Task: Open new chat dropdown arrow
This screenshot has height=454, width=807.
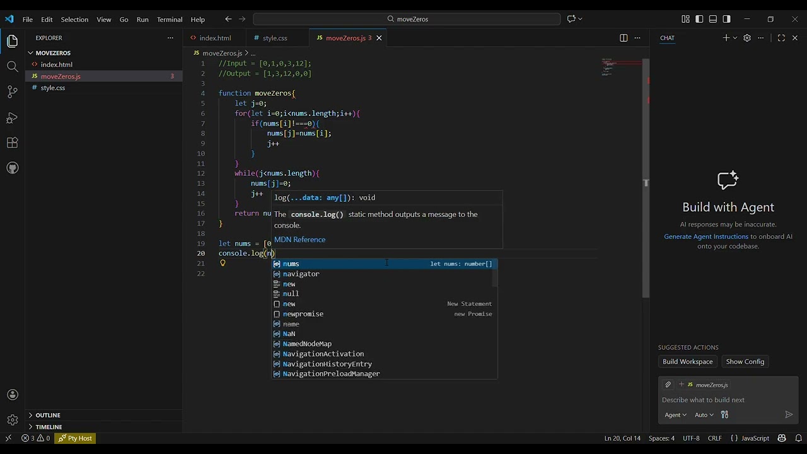Action: point(734,38)
